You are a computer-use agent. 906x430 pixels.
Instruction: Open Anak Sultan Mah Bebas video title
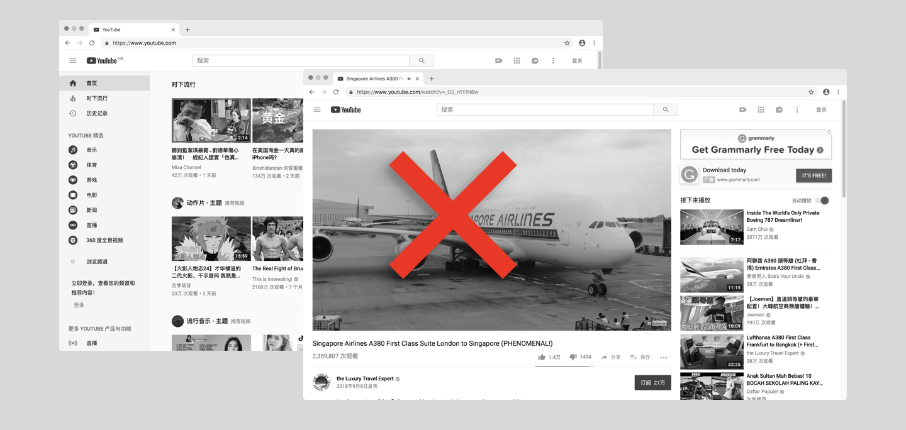(x=785, y=379)
